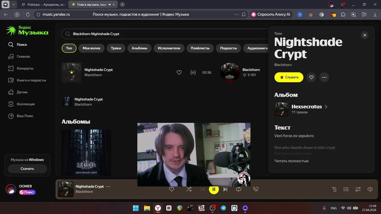Viewport: 381px width, 214px height.
Task: Open Концерты in the sidebar
Action: pos(21,68)
